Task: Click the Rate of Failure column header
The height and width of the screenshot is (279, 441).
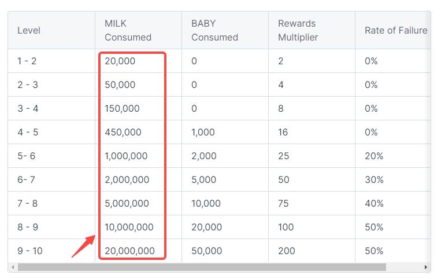Action: pyautogui.click(x=396, y=30)
